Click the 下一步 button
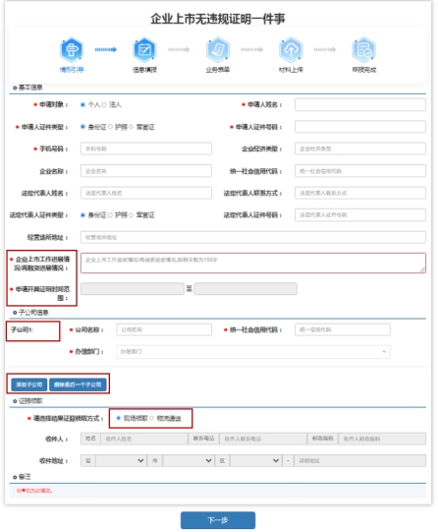The image size is (438, 532). click(x=218, y=520)
